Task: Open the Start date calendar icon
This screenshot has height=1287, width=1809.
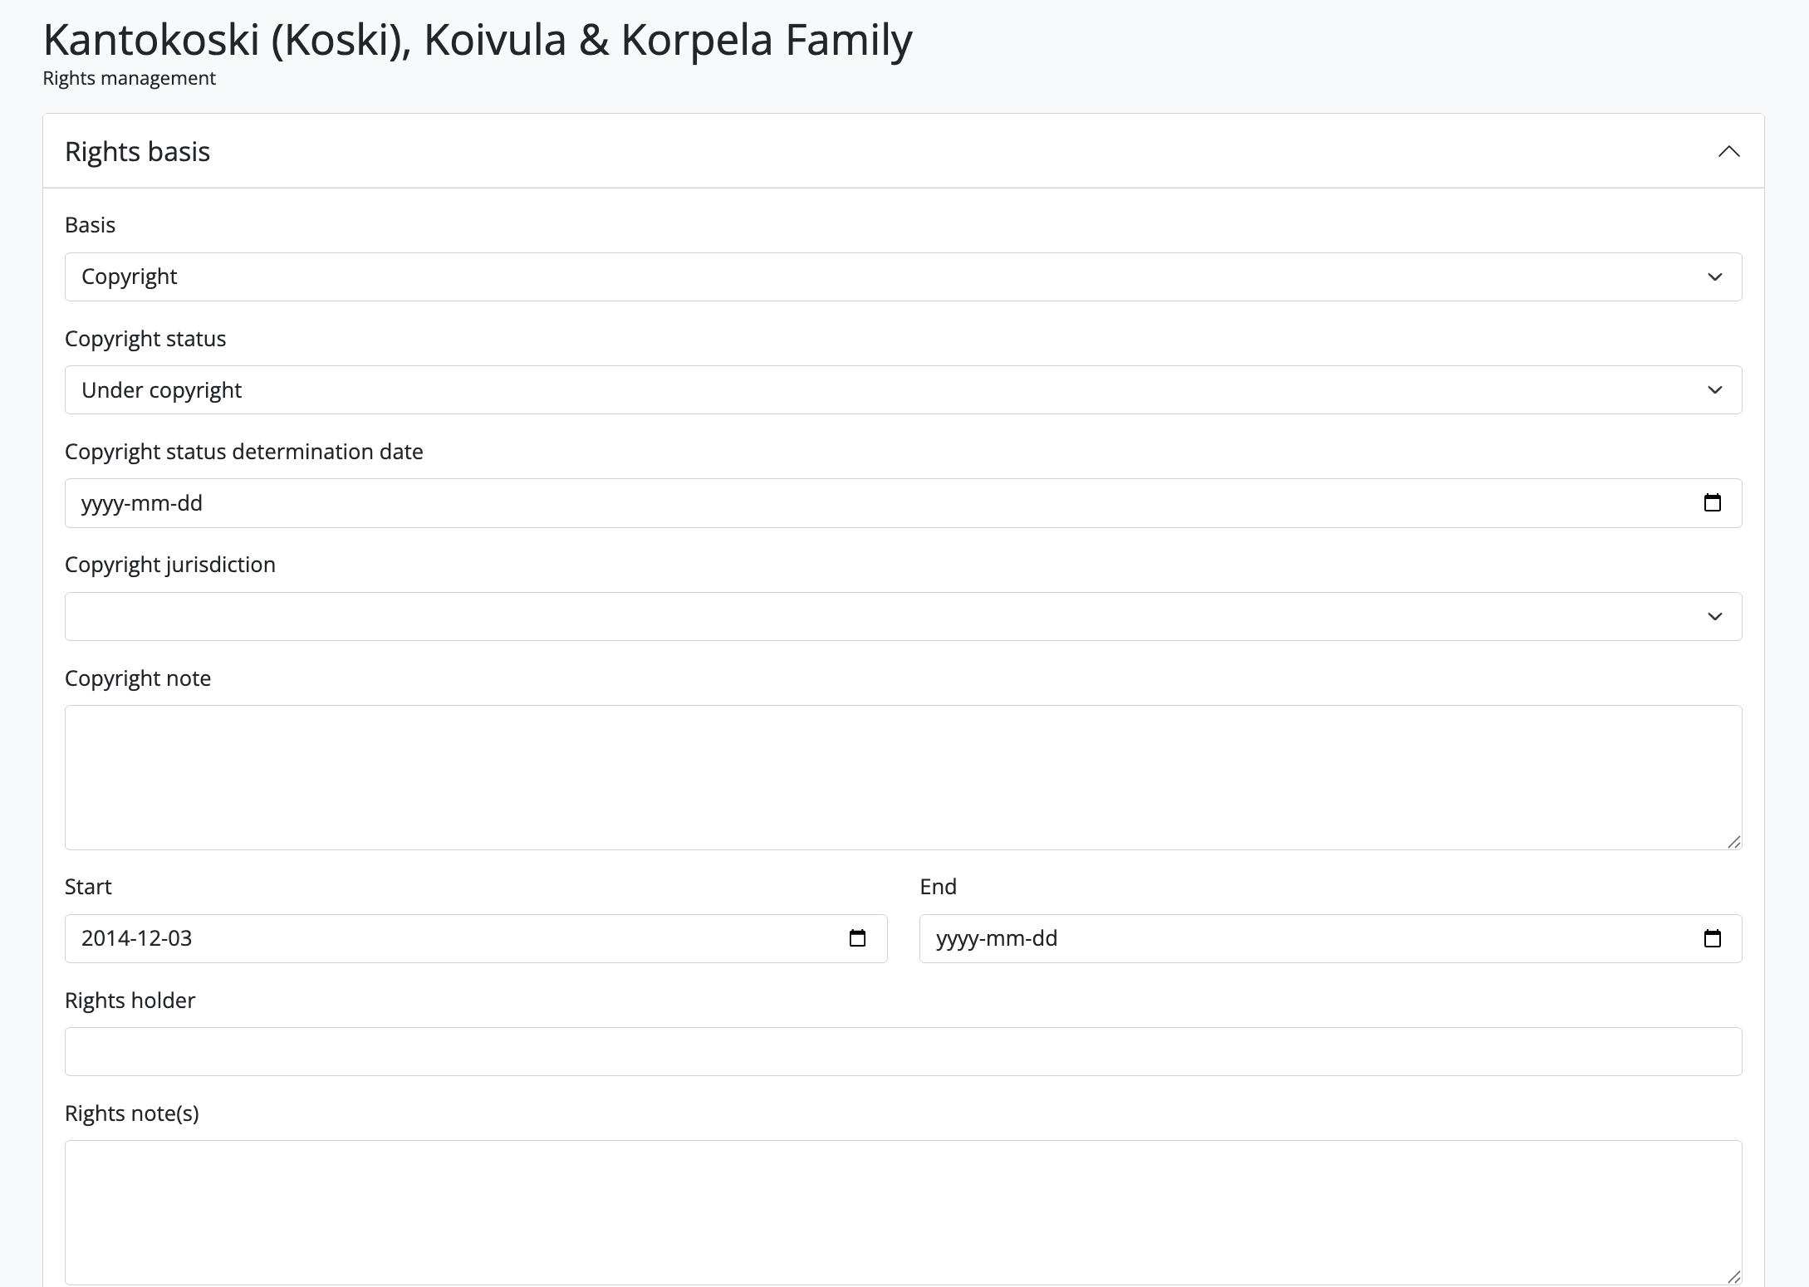Action: [x=857, y=938]
